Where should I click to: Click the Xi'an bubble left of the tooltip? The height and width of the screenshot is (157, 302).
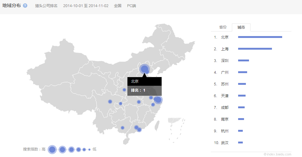[x=124, y=90]
